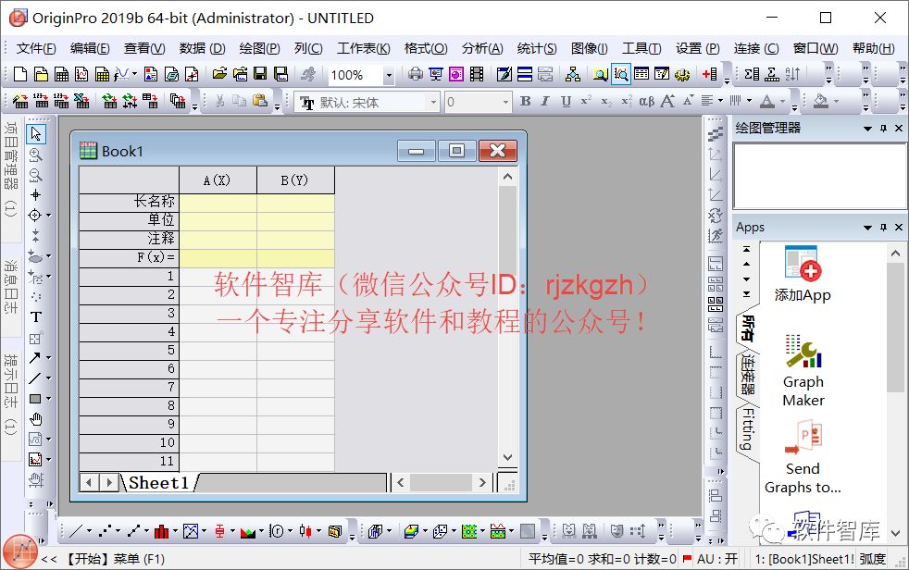Toggle Italic text formatting
The height and width of the screenshot is (570, 909).
(x=545, y=101)
